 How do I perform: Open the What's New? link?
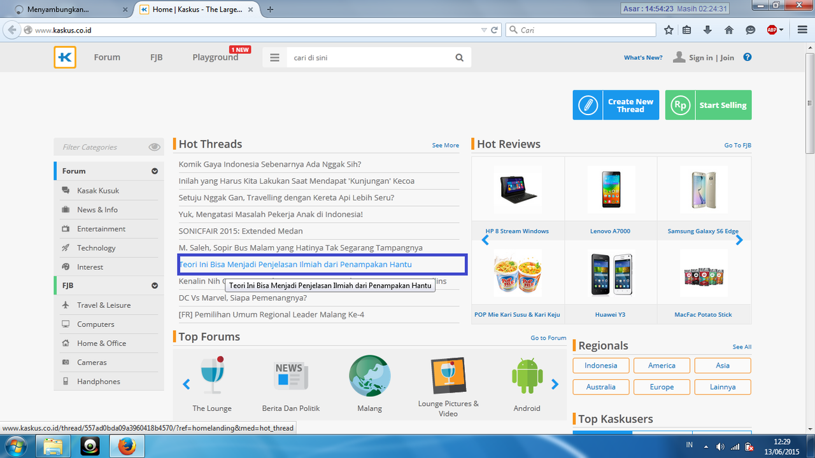pyautogui.click(x=643, y=57)
